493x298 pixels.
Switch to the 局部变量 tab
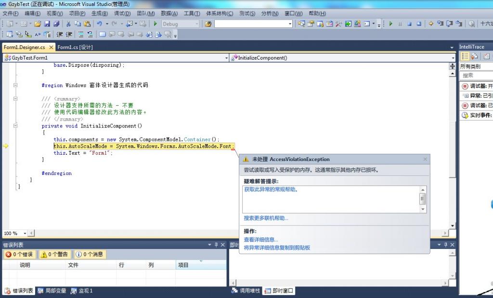pos(52,291)
